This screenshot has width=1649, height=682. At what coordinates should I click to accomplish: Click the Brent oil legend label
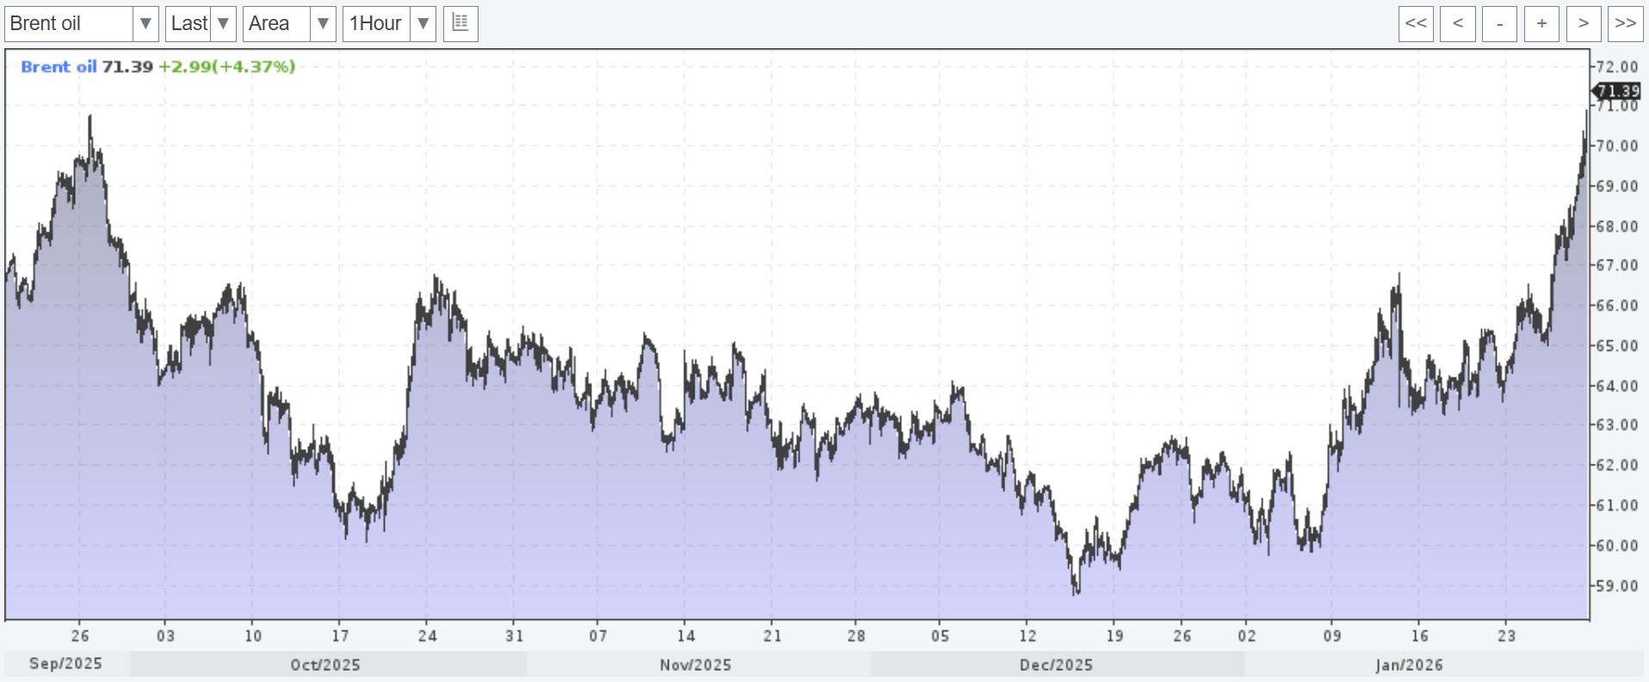(x=59, y=67)
